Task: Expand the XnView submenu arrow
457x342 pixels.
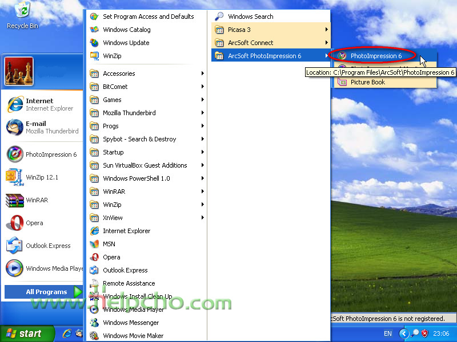Action: 203,218
